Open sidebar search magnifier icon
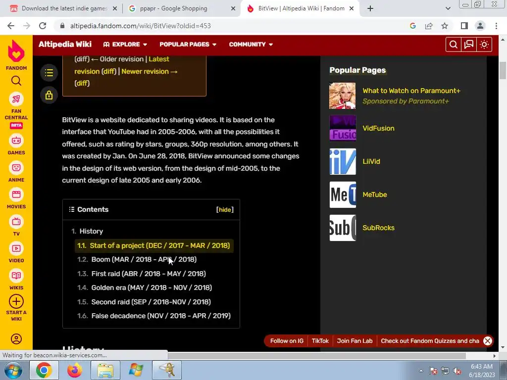Viewport: 507px width, 380px height. [16, 81]
